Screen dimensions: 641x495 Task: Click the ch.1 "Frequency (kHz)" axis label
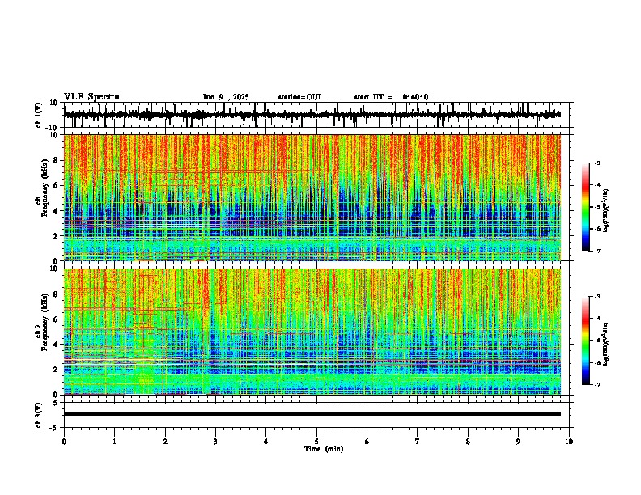tap(45, 188)
